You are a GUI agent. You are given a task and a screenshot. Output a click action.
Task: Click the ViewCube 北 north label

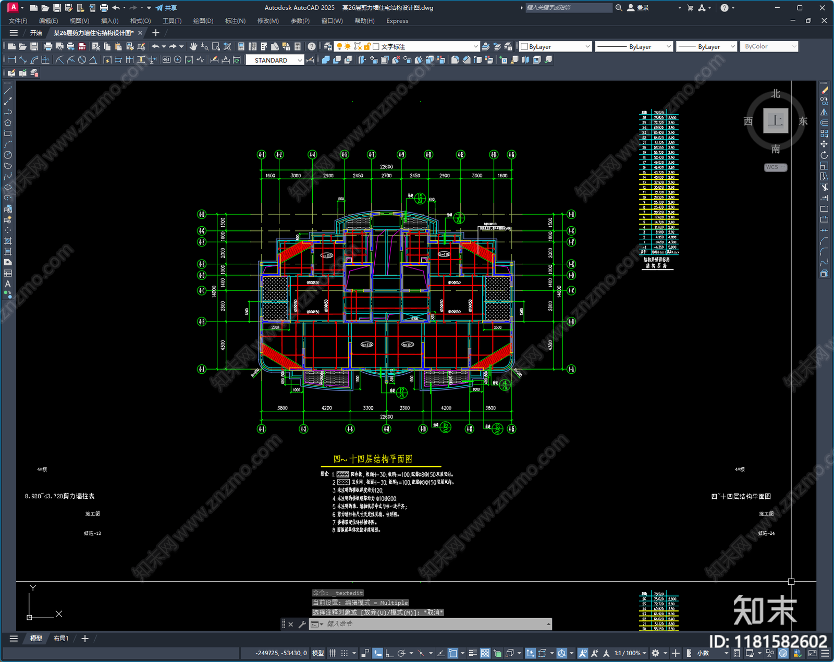pos(776,94)
